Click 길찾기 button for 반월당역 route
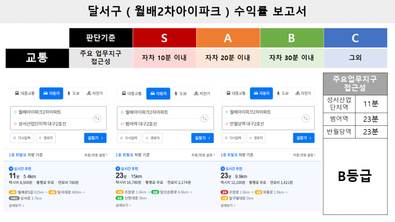Screen dimensions: 395x222 coord(304,138)
